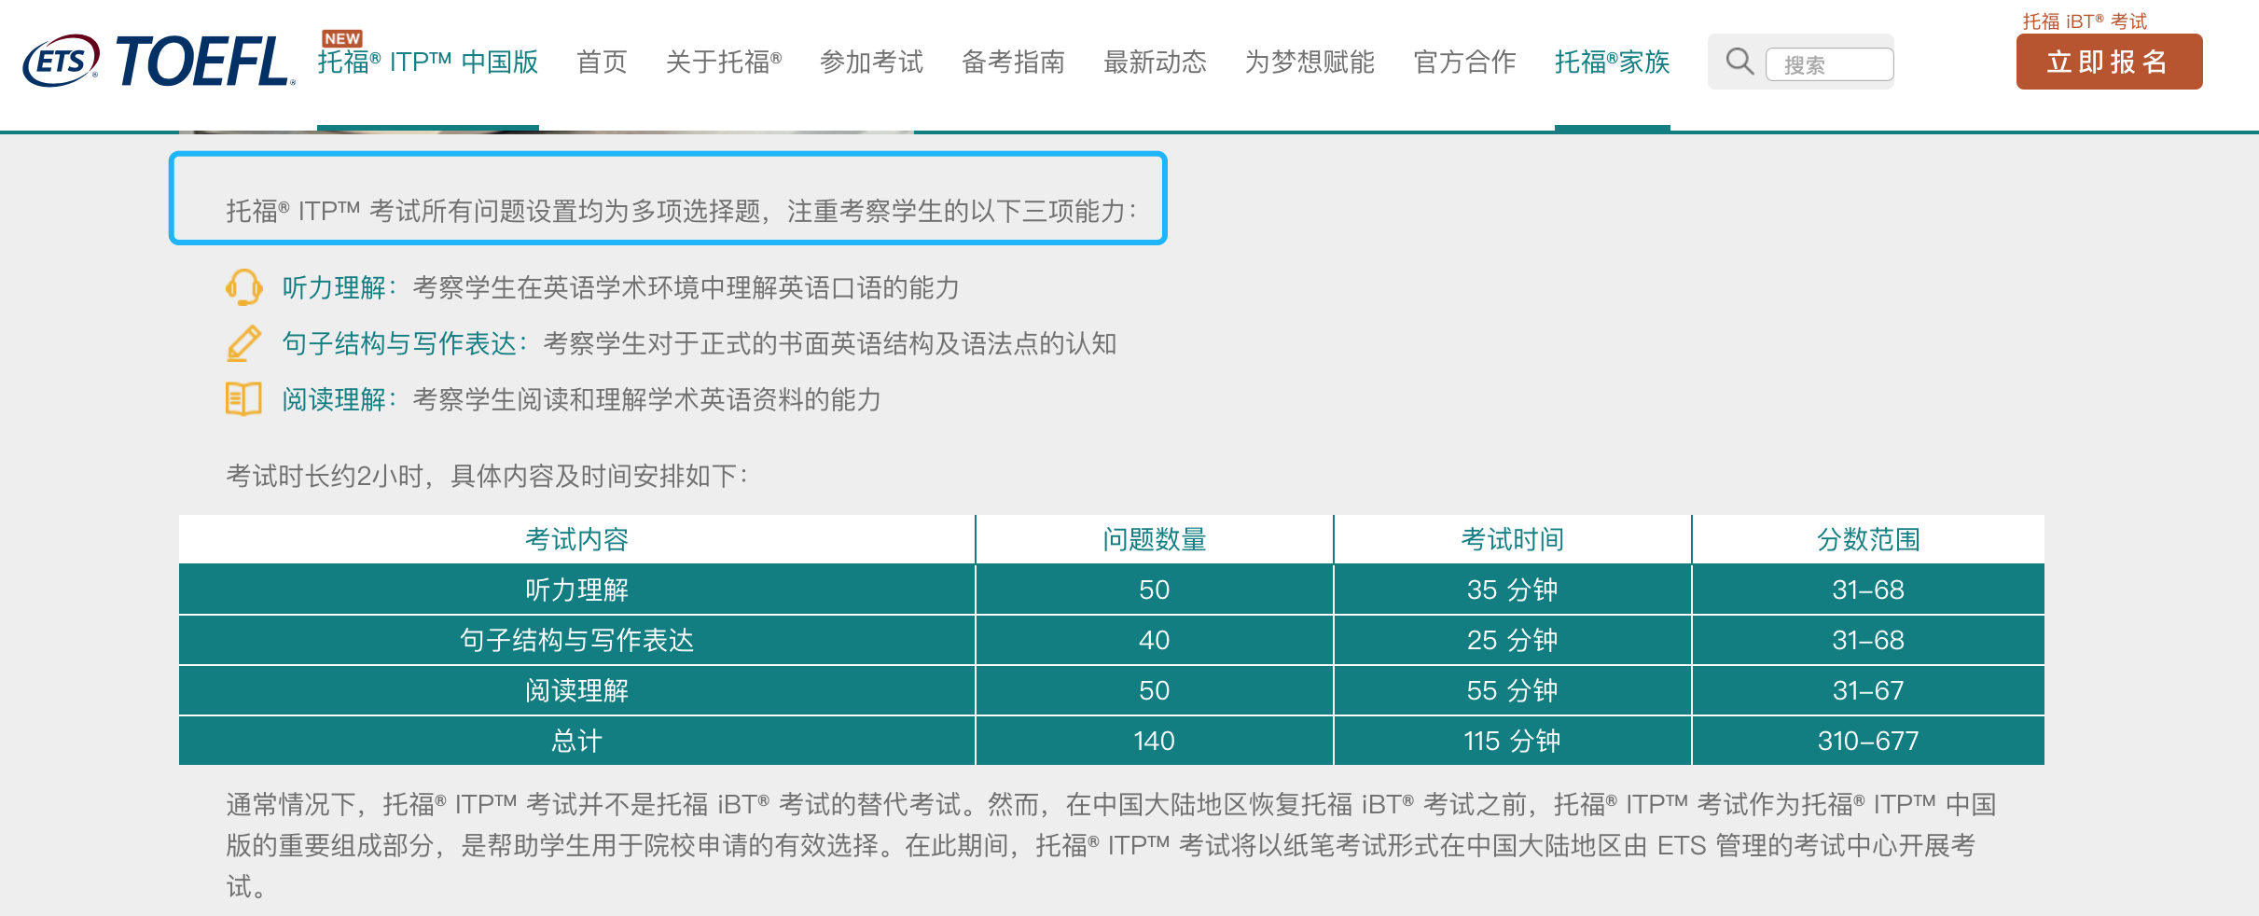Open the 官方合作 menu
The height and width of the screenshot is (916, 2259).
(1464, 62)
